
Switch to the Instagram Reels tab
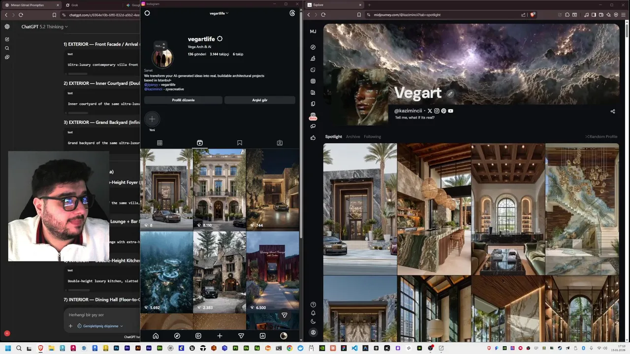point(200,143)
